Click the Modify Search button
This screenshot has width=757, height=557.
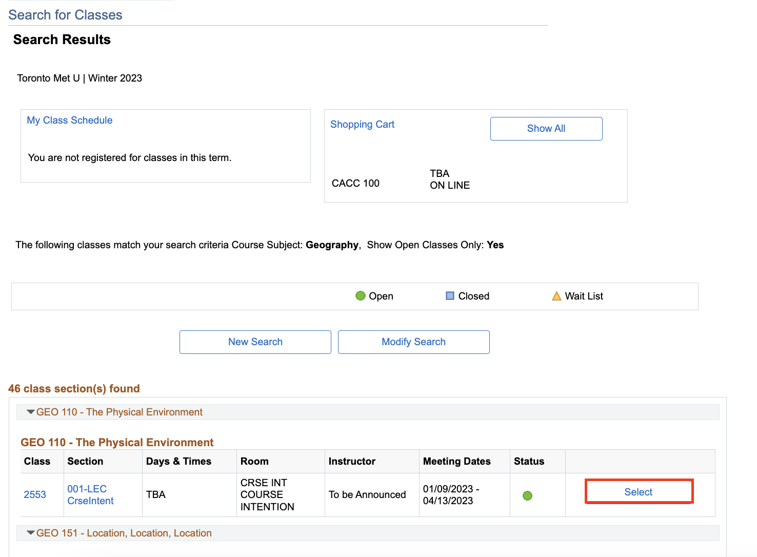point(413,342)
